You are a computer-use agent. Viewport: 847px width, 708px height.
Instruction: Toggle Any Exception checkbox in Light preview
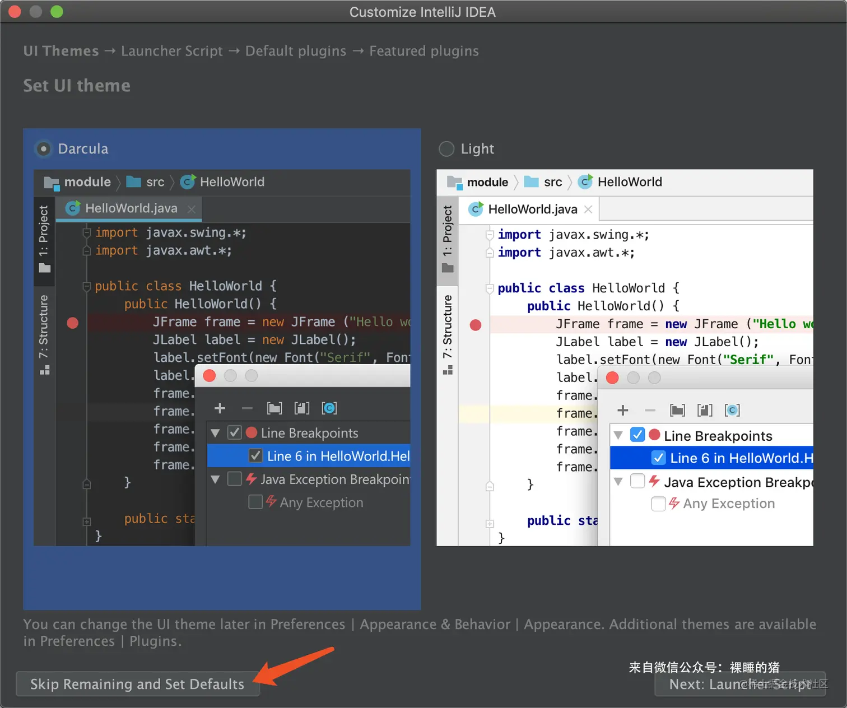pos(659,504)
